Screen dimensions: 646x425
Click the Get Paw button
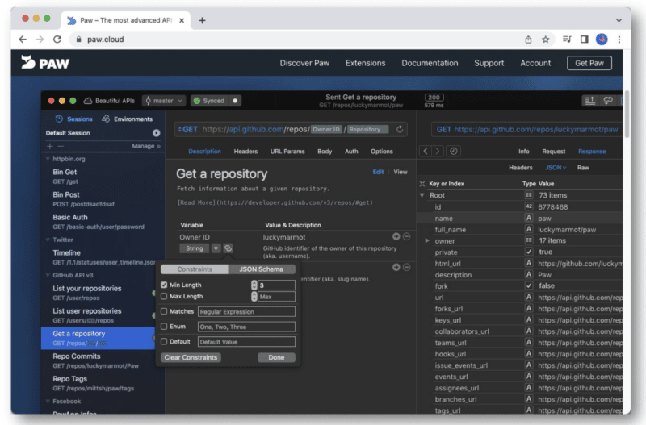tap(589, 63)
